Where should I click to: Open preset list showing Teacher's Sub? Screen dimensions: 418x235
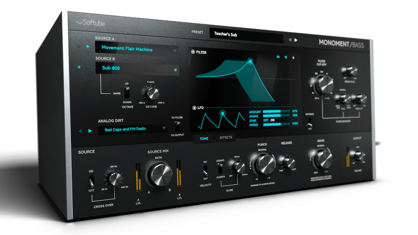tap(247, 35)
